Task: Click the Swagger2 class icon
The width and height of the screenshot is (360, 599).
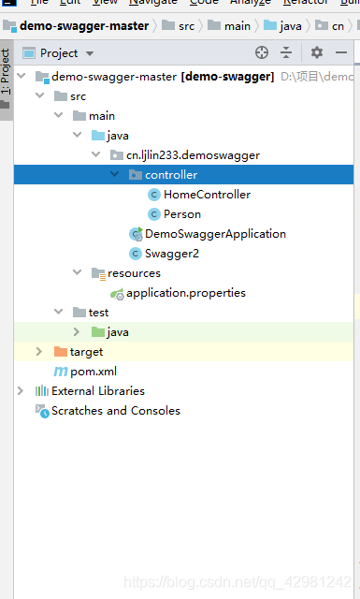Action: (136, 254)
